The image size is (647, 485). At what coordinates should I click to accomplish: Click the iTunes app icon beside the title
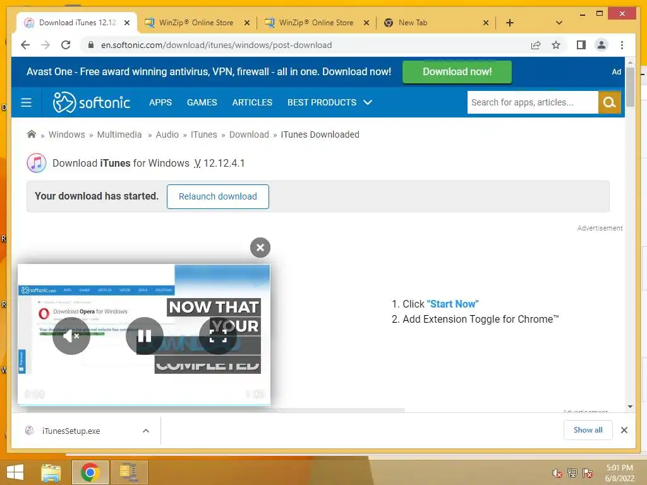(36, 163)
